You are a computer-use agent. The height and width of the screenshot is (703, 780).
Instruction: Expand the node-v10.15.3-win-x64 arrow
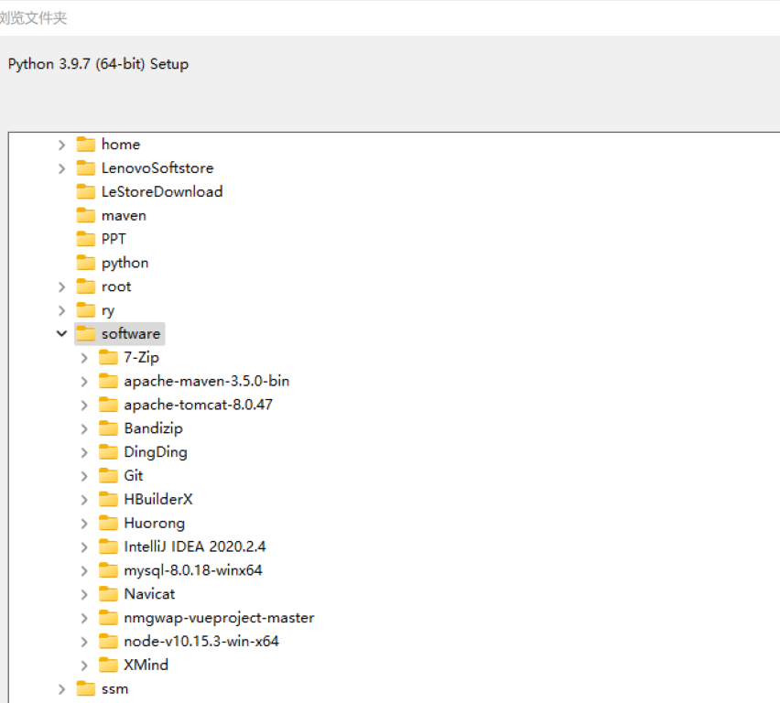coord(84,642)
